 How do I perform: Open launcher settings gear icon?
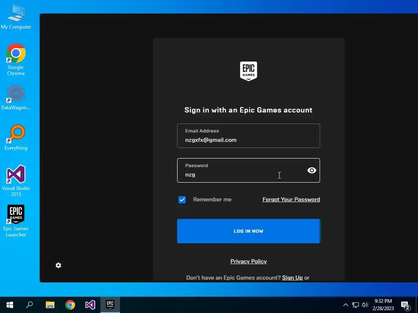pos(58,265)
